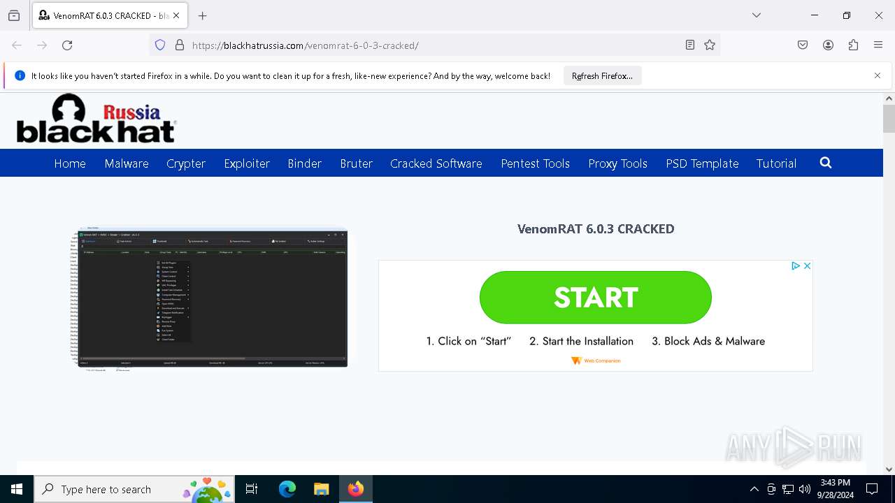Screen dimensions: 895x503
Task: Open the Malware menu item
Action: click(127, 163)
